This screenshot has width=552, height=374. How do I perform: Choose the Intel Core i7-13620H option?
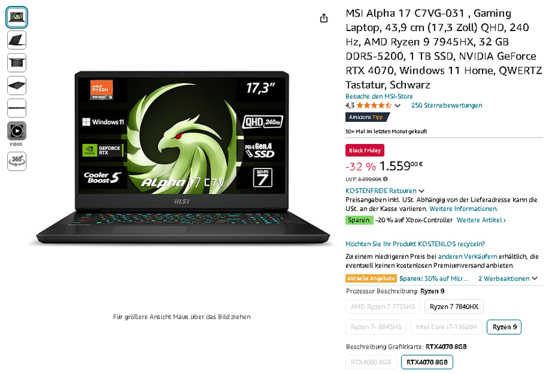(446, 327)
